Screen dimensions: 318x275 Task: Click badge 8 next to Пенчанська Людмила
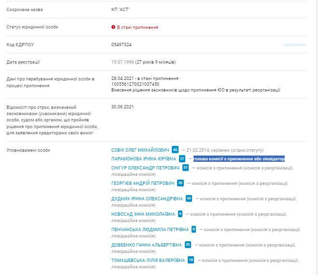click(x=194, y=229)
